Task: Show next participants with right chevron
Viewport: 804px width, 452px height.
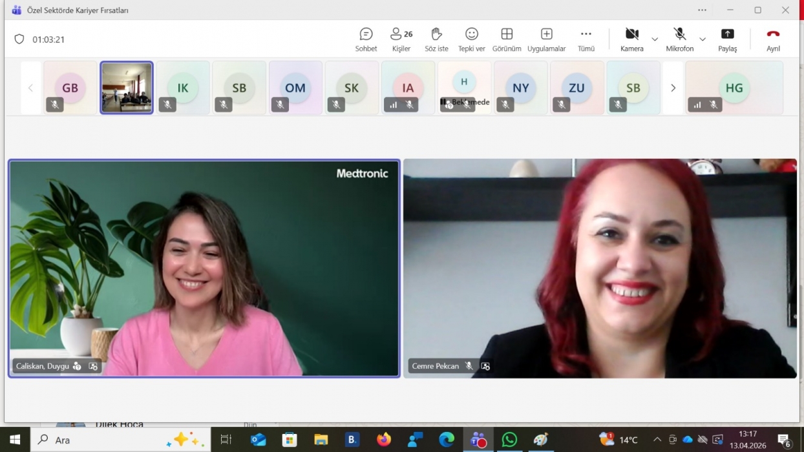Action: click(673, 88)
